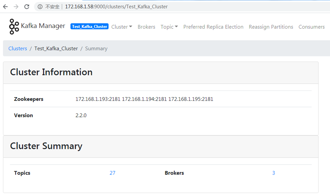
Task: Expand the Topic dropdown menu
Action: [169, 27]
